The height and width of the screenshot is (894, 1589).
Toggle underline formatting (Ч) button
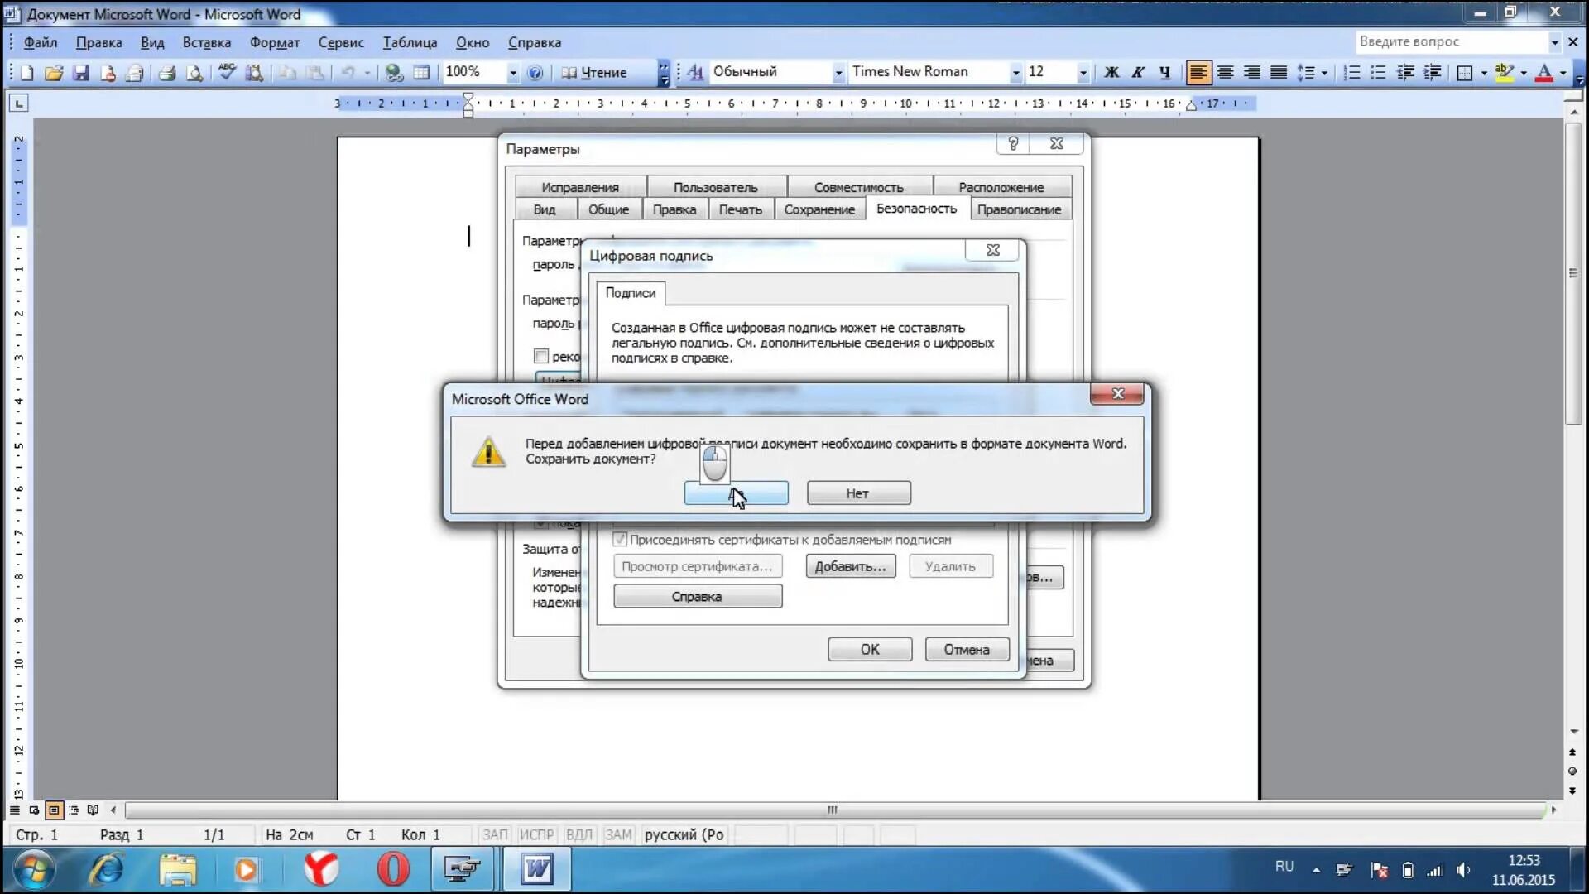[1164, 73]
